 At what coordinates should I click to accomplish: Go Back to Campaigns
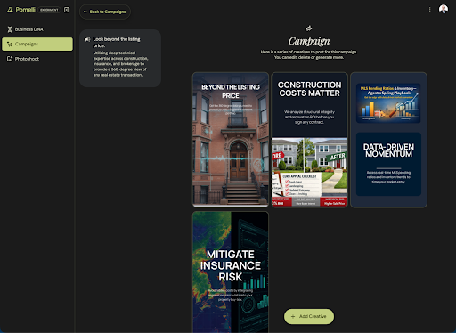tap(105, 12)
